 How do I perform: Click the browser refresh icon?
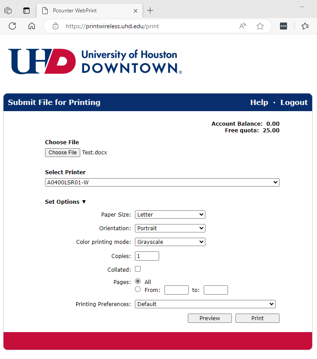coord(12,26)
